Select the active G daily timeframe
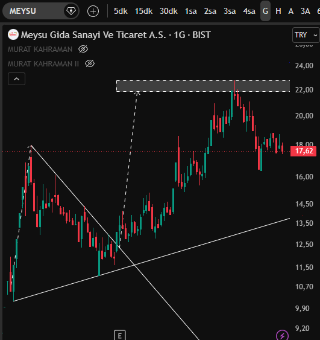 click(x=265, y=11)
